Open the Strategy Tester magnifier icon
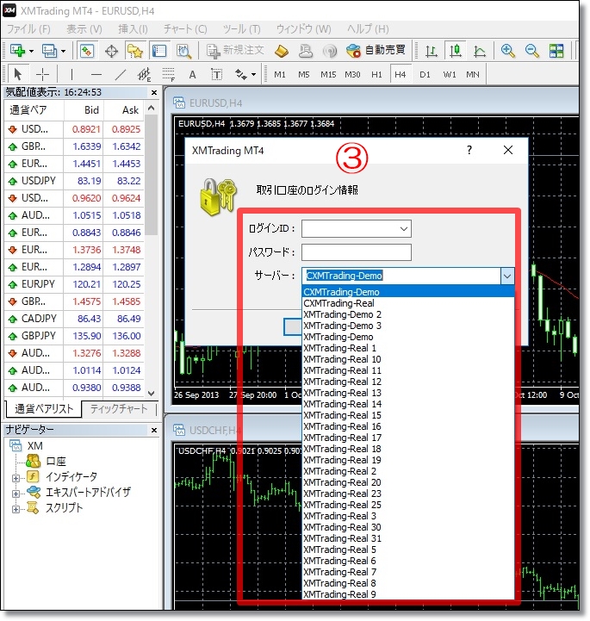This screenshot has height=621, width=590. tap(183, 51)
